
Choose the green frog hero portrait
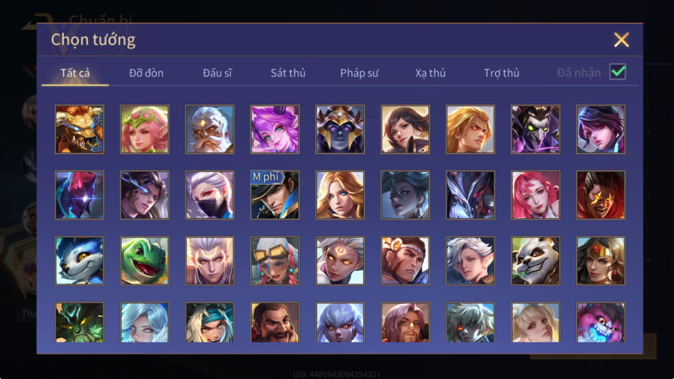tap(145, 261)
